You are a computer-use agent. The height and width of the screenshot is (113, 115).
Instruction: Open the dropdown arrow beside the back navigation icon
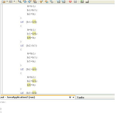pyautogui.click(x=7, y=1)
